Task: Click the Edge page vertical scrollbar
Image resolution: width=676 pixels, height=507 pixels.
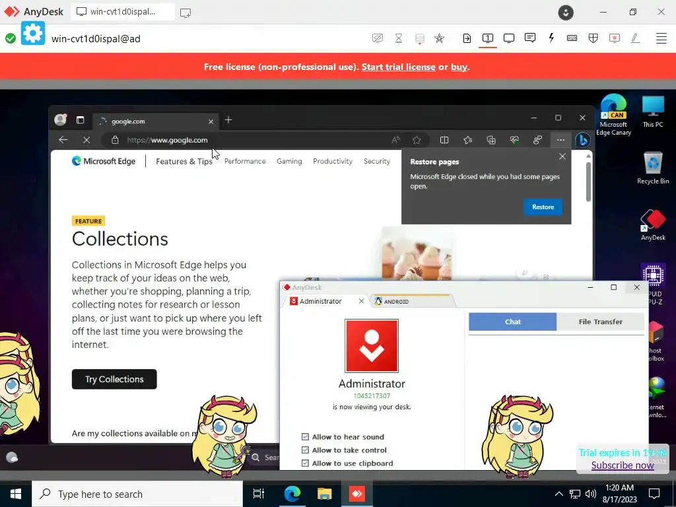Action: click(x=588, y=181)
